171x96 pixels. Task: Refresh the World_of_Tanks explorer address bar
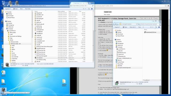coord(71,6)
